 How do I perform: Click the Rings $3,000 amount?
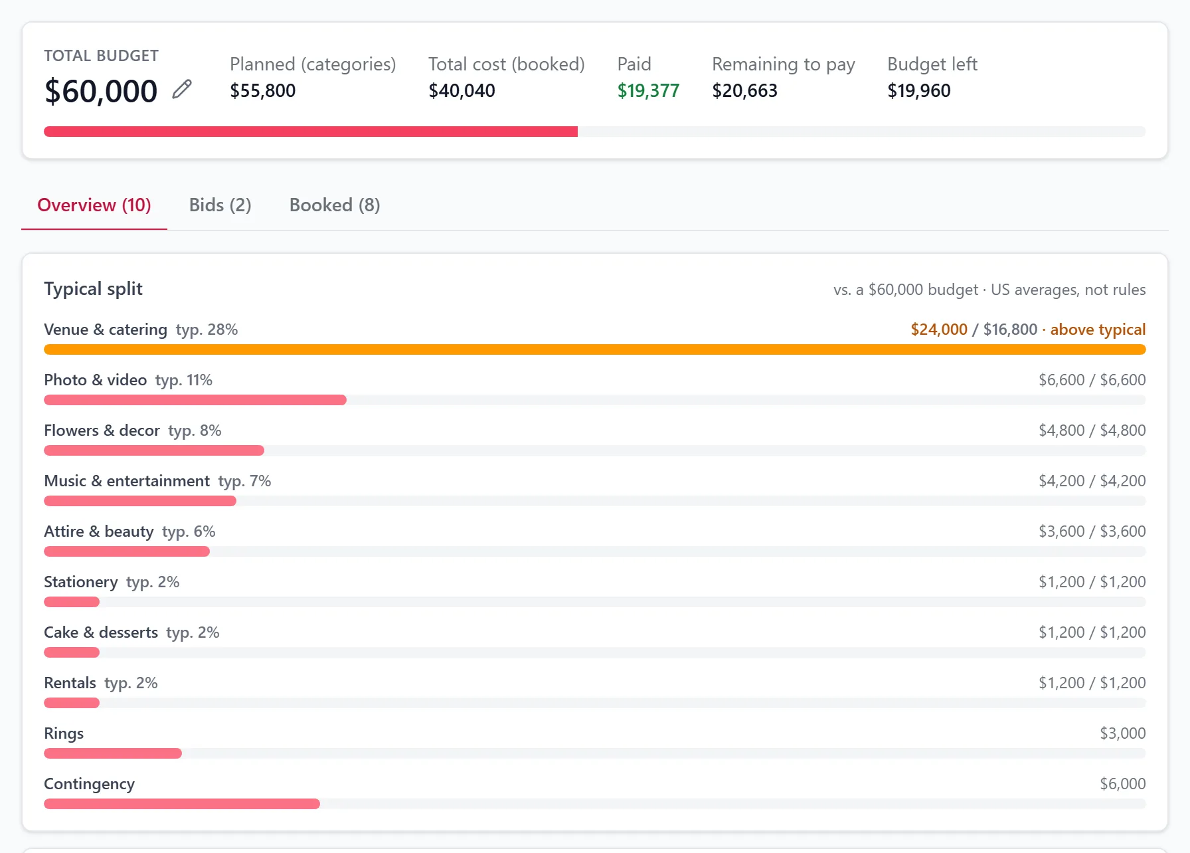(x=1123, y=733)
